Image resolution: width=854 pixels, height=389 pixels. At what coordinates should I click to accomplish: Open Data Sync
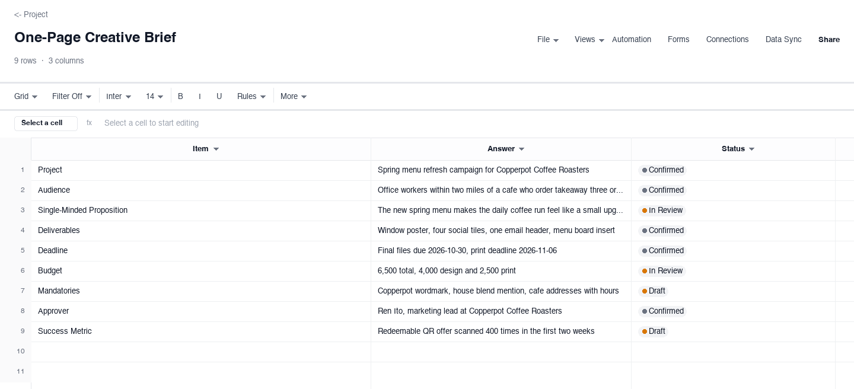coord(783,40)
